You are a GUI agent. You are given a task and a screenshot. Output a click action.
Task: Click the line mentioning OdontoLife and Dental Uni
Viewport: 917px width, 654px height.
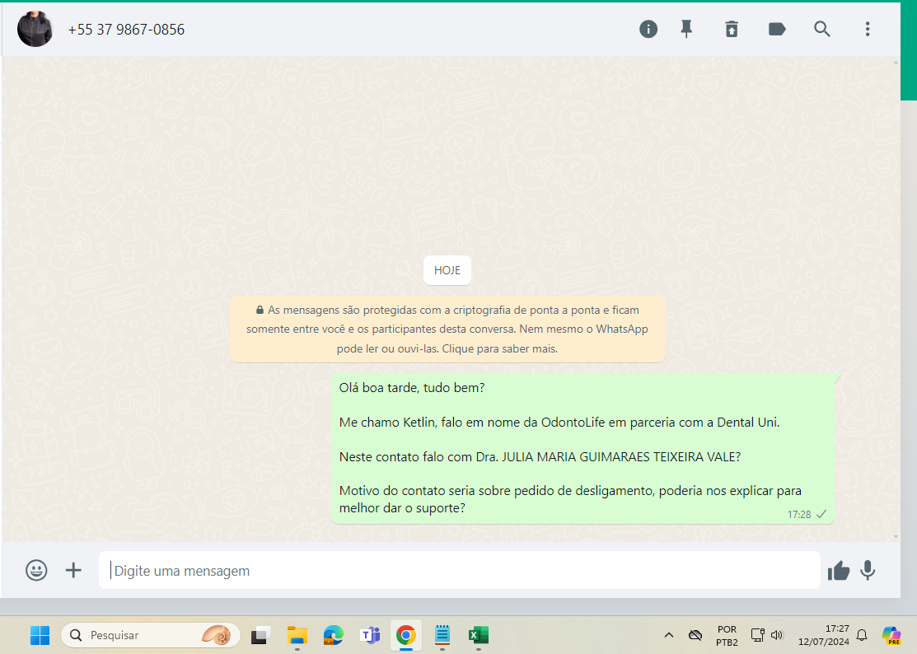559,422
